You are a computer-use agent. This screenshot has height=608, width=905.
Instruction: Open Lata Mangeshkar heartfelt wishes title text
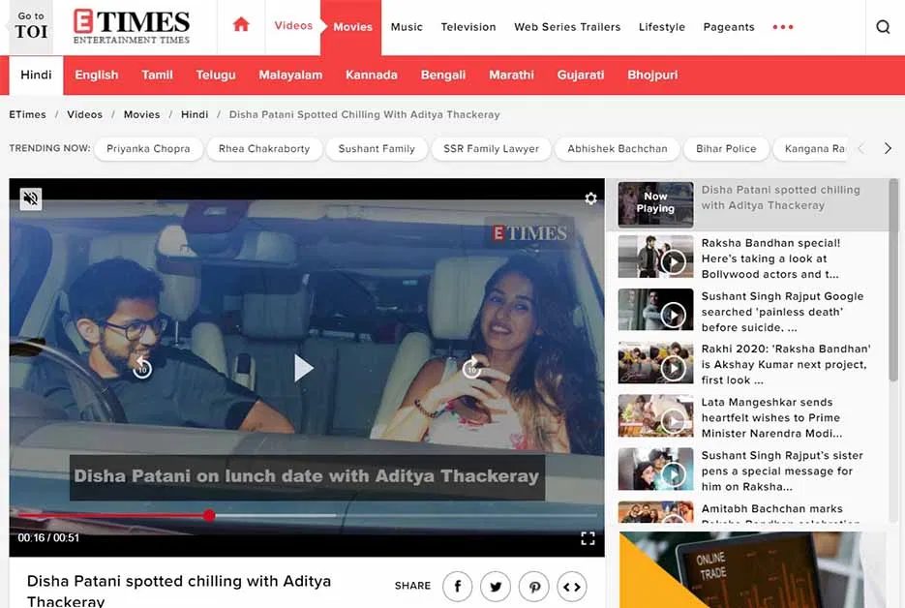pos(771,417)
